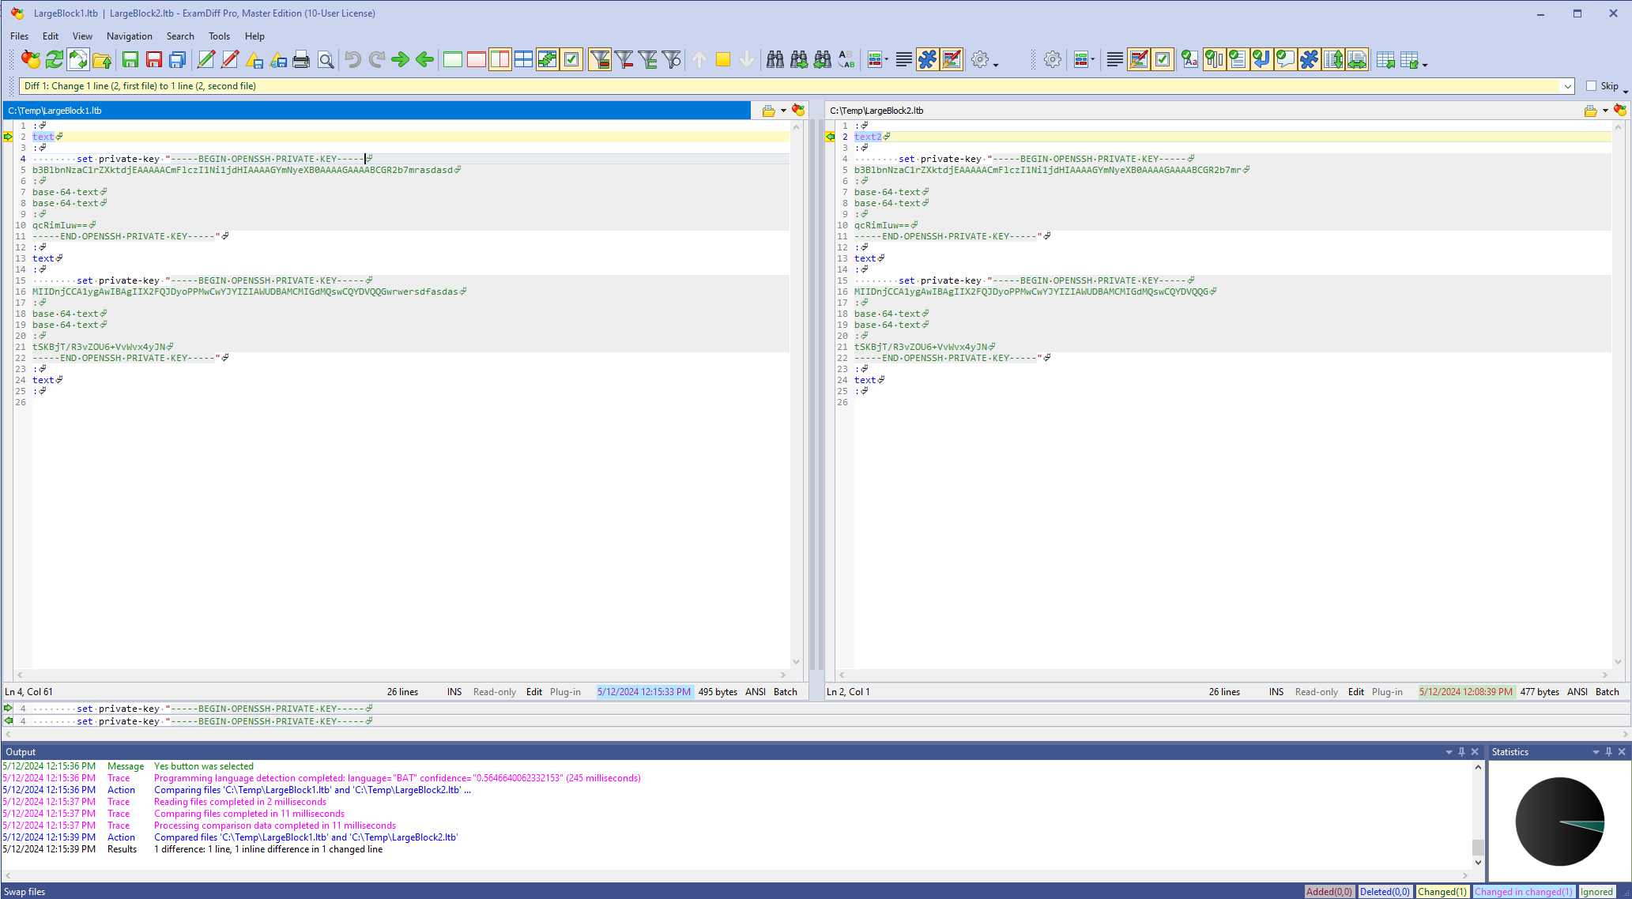
Task: Toggle the horizontal split panes button
Action: tap(523, 59)
